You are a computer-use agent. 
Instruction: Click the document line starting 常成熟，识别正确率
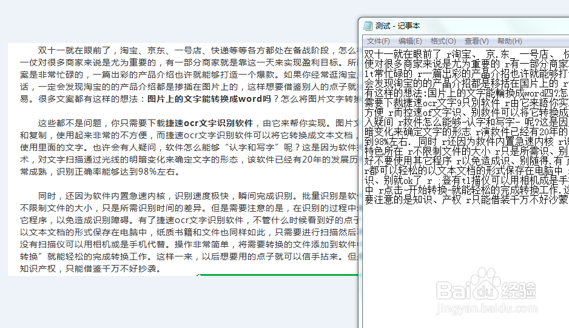(x=100, y=172)
